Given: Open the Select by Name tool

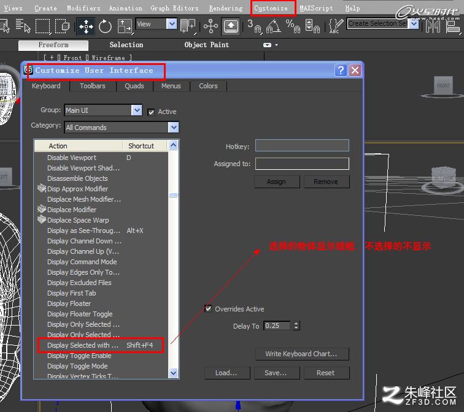Looking at the screenshot, I should coord(23,26).
